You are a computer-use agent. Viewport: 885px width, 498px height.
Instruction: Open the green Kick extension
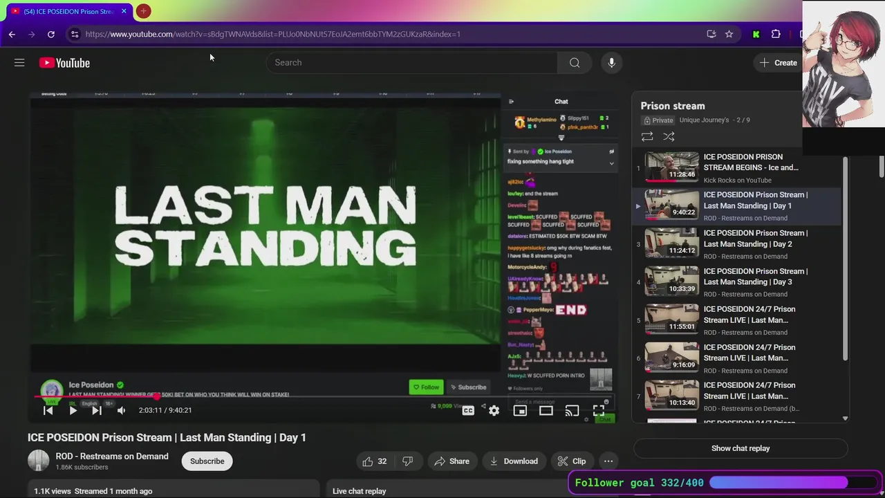[756, 34]
